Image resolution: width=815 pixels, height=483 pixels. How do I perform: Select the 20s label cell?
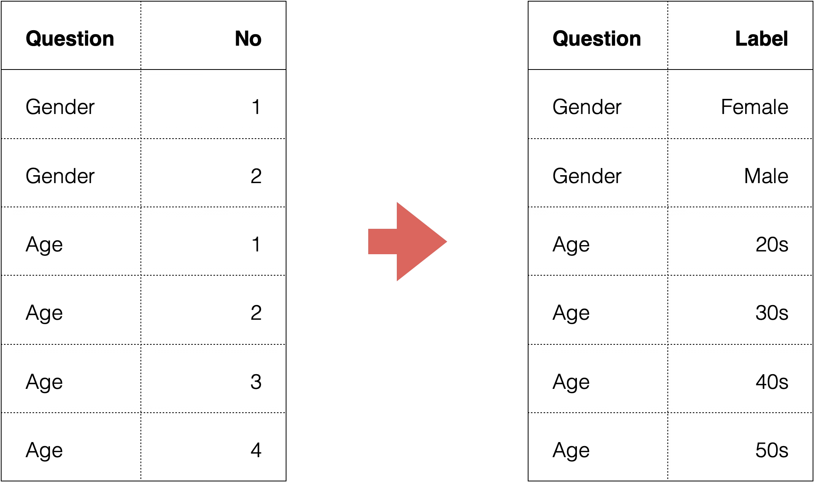[x=772, y=244]
